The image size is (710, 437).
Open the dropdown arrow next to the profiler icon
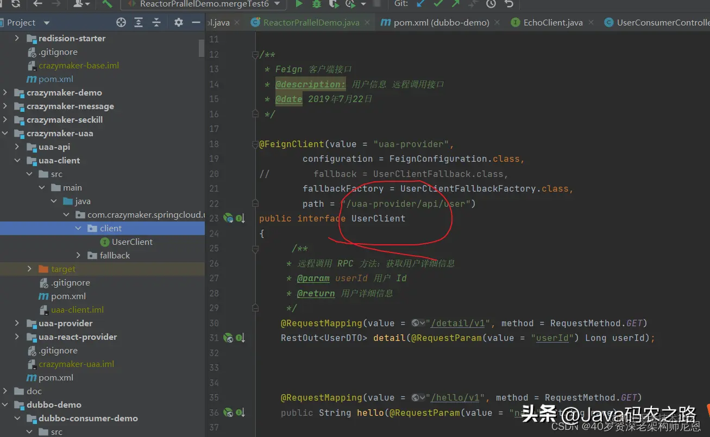click(x=363, y=4)
